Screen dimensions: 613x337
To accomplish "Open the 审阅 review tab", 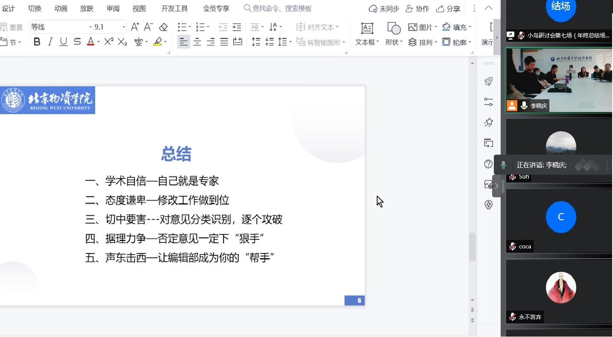I will pos(113,9).
